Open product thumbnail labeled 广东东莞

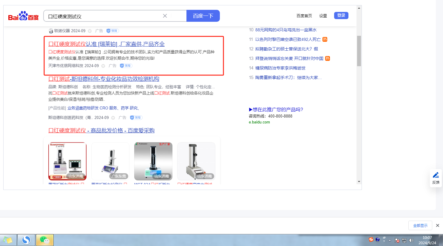(x=110, y=161)
